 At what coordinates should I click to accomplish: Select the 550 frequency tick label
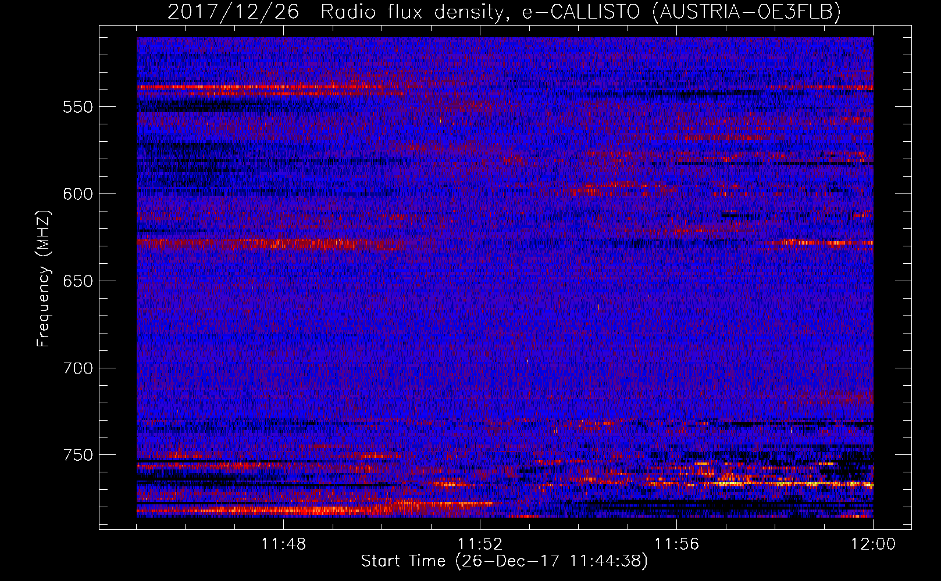click(x=78, y=107)
